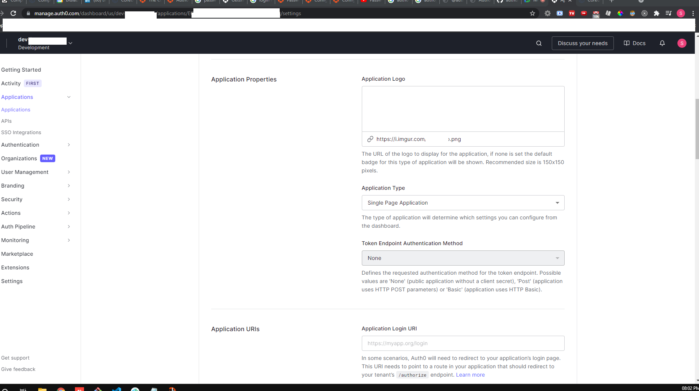This screenshot has height=391, width=699.
Task: Open Activity in the sidebar
Action: [x=11, y=83]
